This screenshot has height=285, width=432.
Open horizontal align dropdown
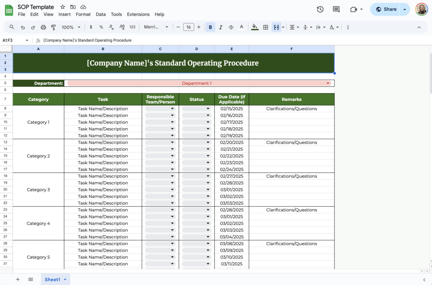(x=294, y=27)
